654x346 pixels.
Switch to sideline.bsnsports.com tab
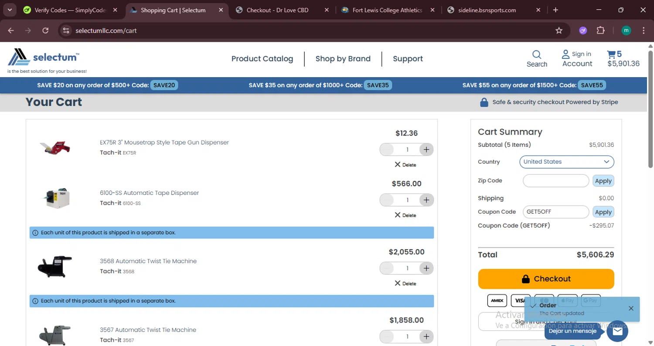point(494,10)
